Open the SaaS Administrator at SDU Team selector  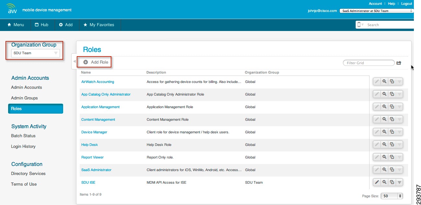(377, 11)
